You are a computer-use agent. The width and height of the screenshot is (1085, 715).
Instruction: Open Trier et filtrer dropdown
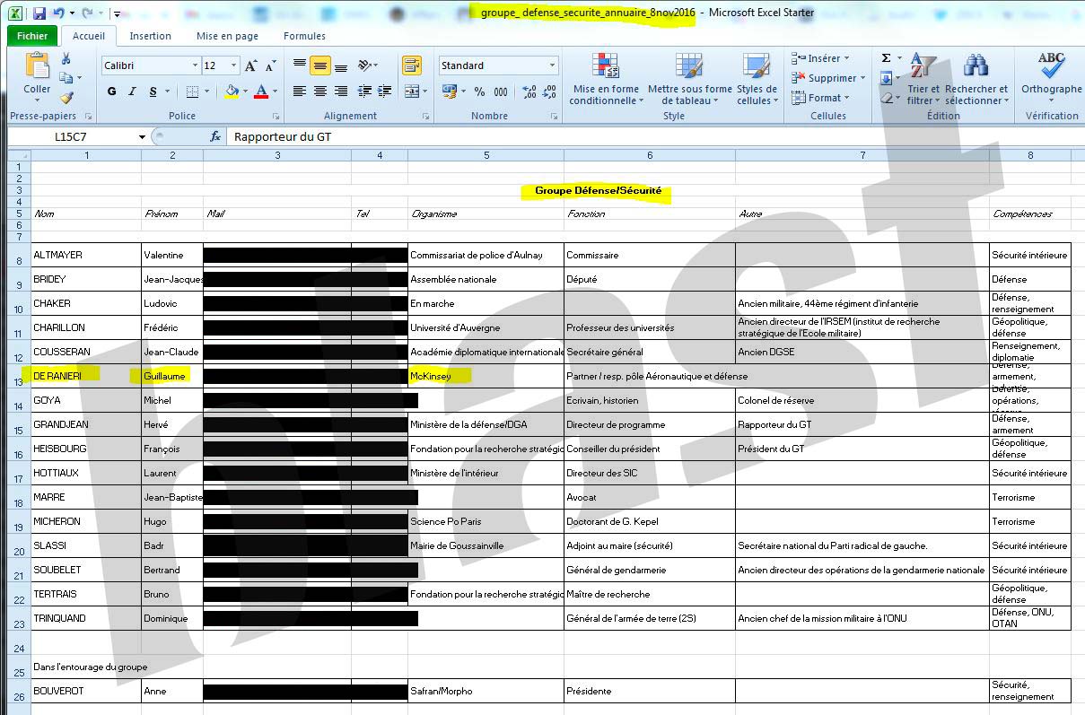click(x=923, y=79)
